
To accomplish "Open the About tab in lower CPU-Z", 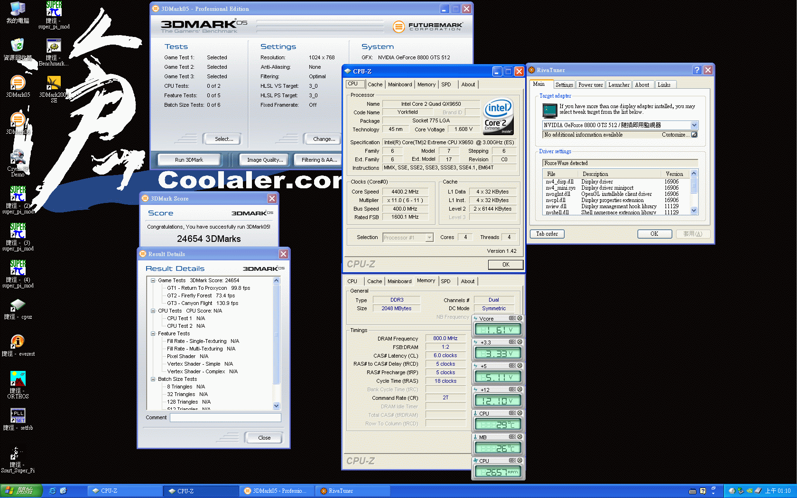I will point(468,281).
